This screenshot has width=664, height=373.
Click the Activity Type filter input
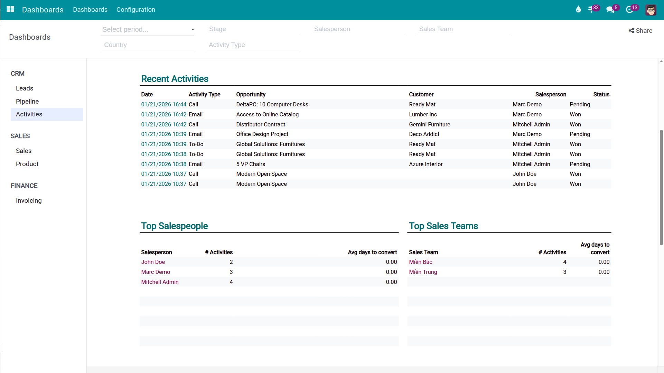click(252, 45)
